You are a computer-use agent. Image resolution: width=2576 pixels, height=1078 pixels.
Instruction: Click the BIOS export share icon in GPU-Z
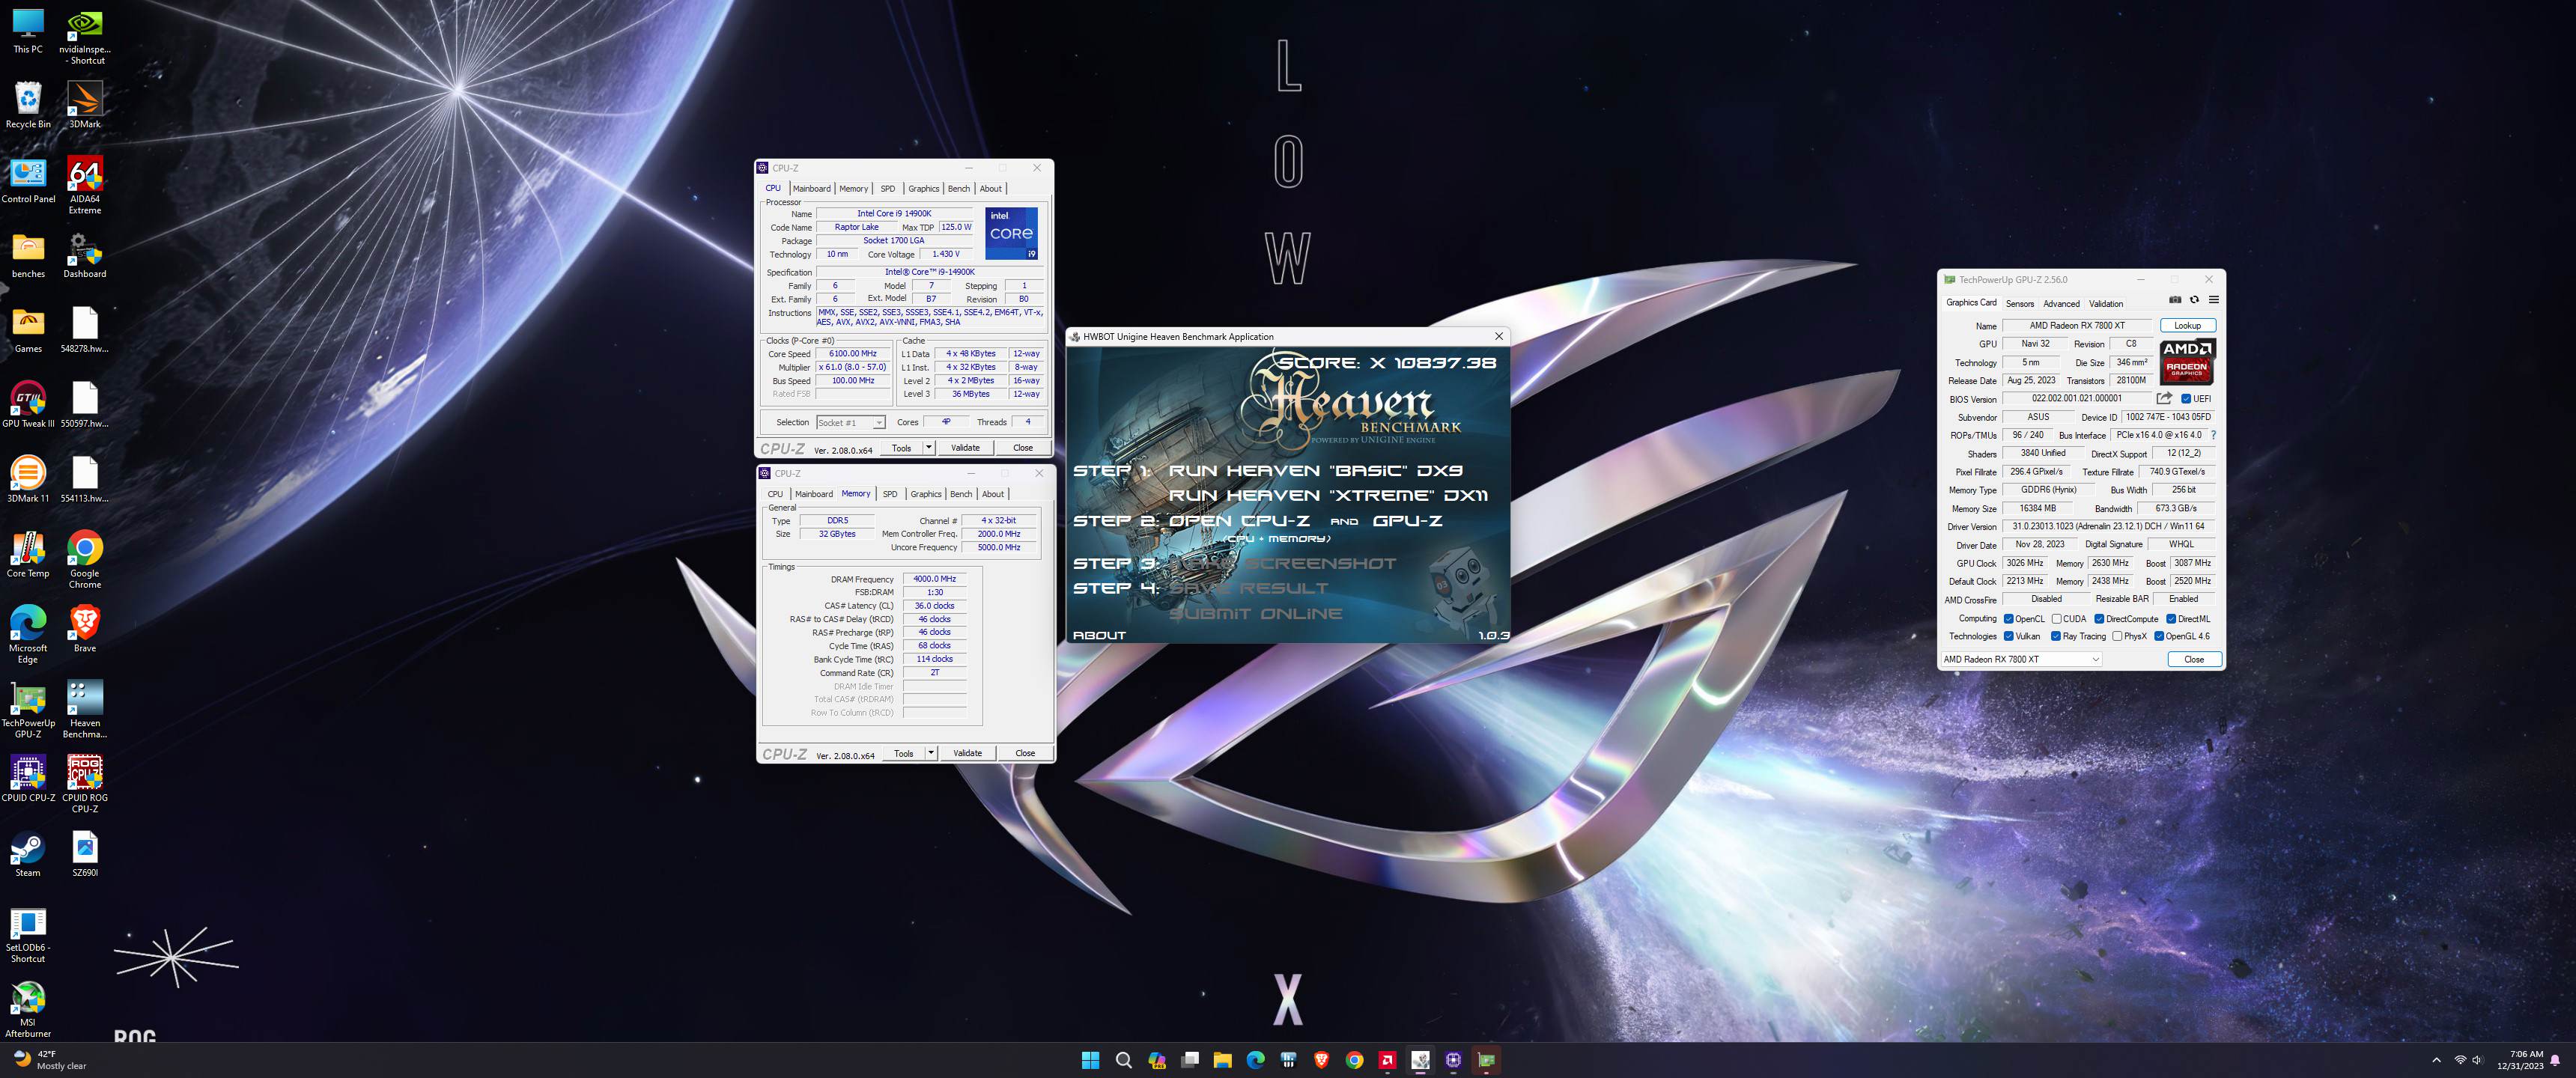click(x=2164, y=398)
